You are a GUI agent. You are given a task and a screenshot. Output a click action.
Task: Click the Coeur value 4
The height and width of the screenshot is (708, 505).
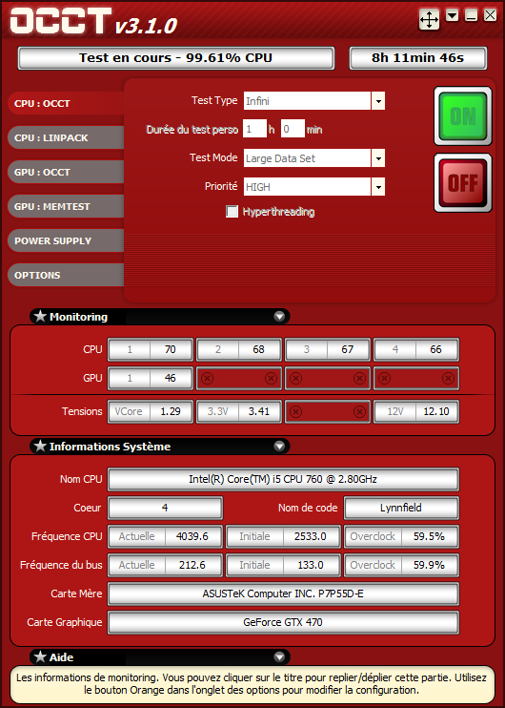coord(165,508)
